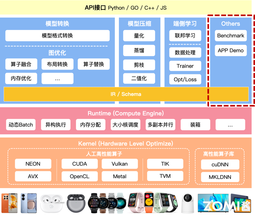Viewport: 255px width, 215px height.
Task: Expand the Runtime ellipsis block
Action: (230, 125)
